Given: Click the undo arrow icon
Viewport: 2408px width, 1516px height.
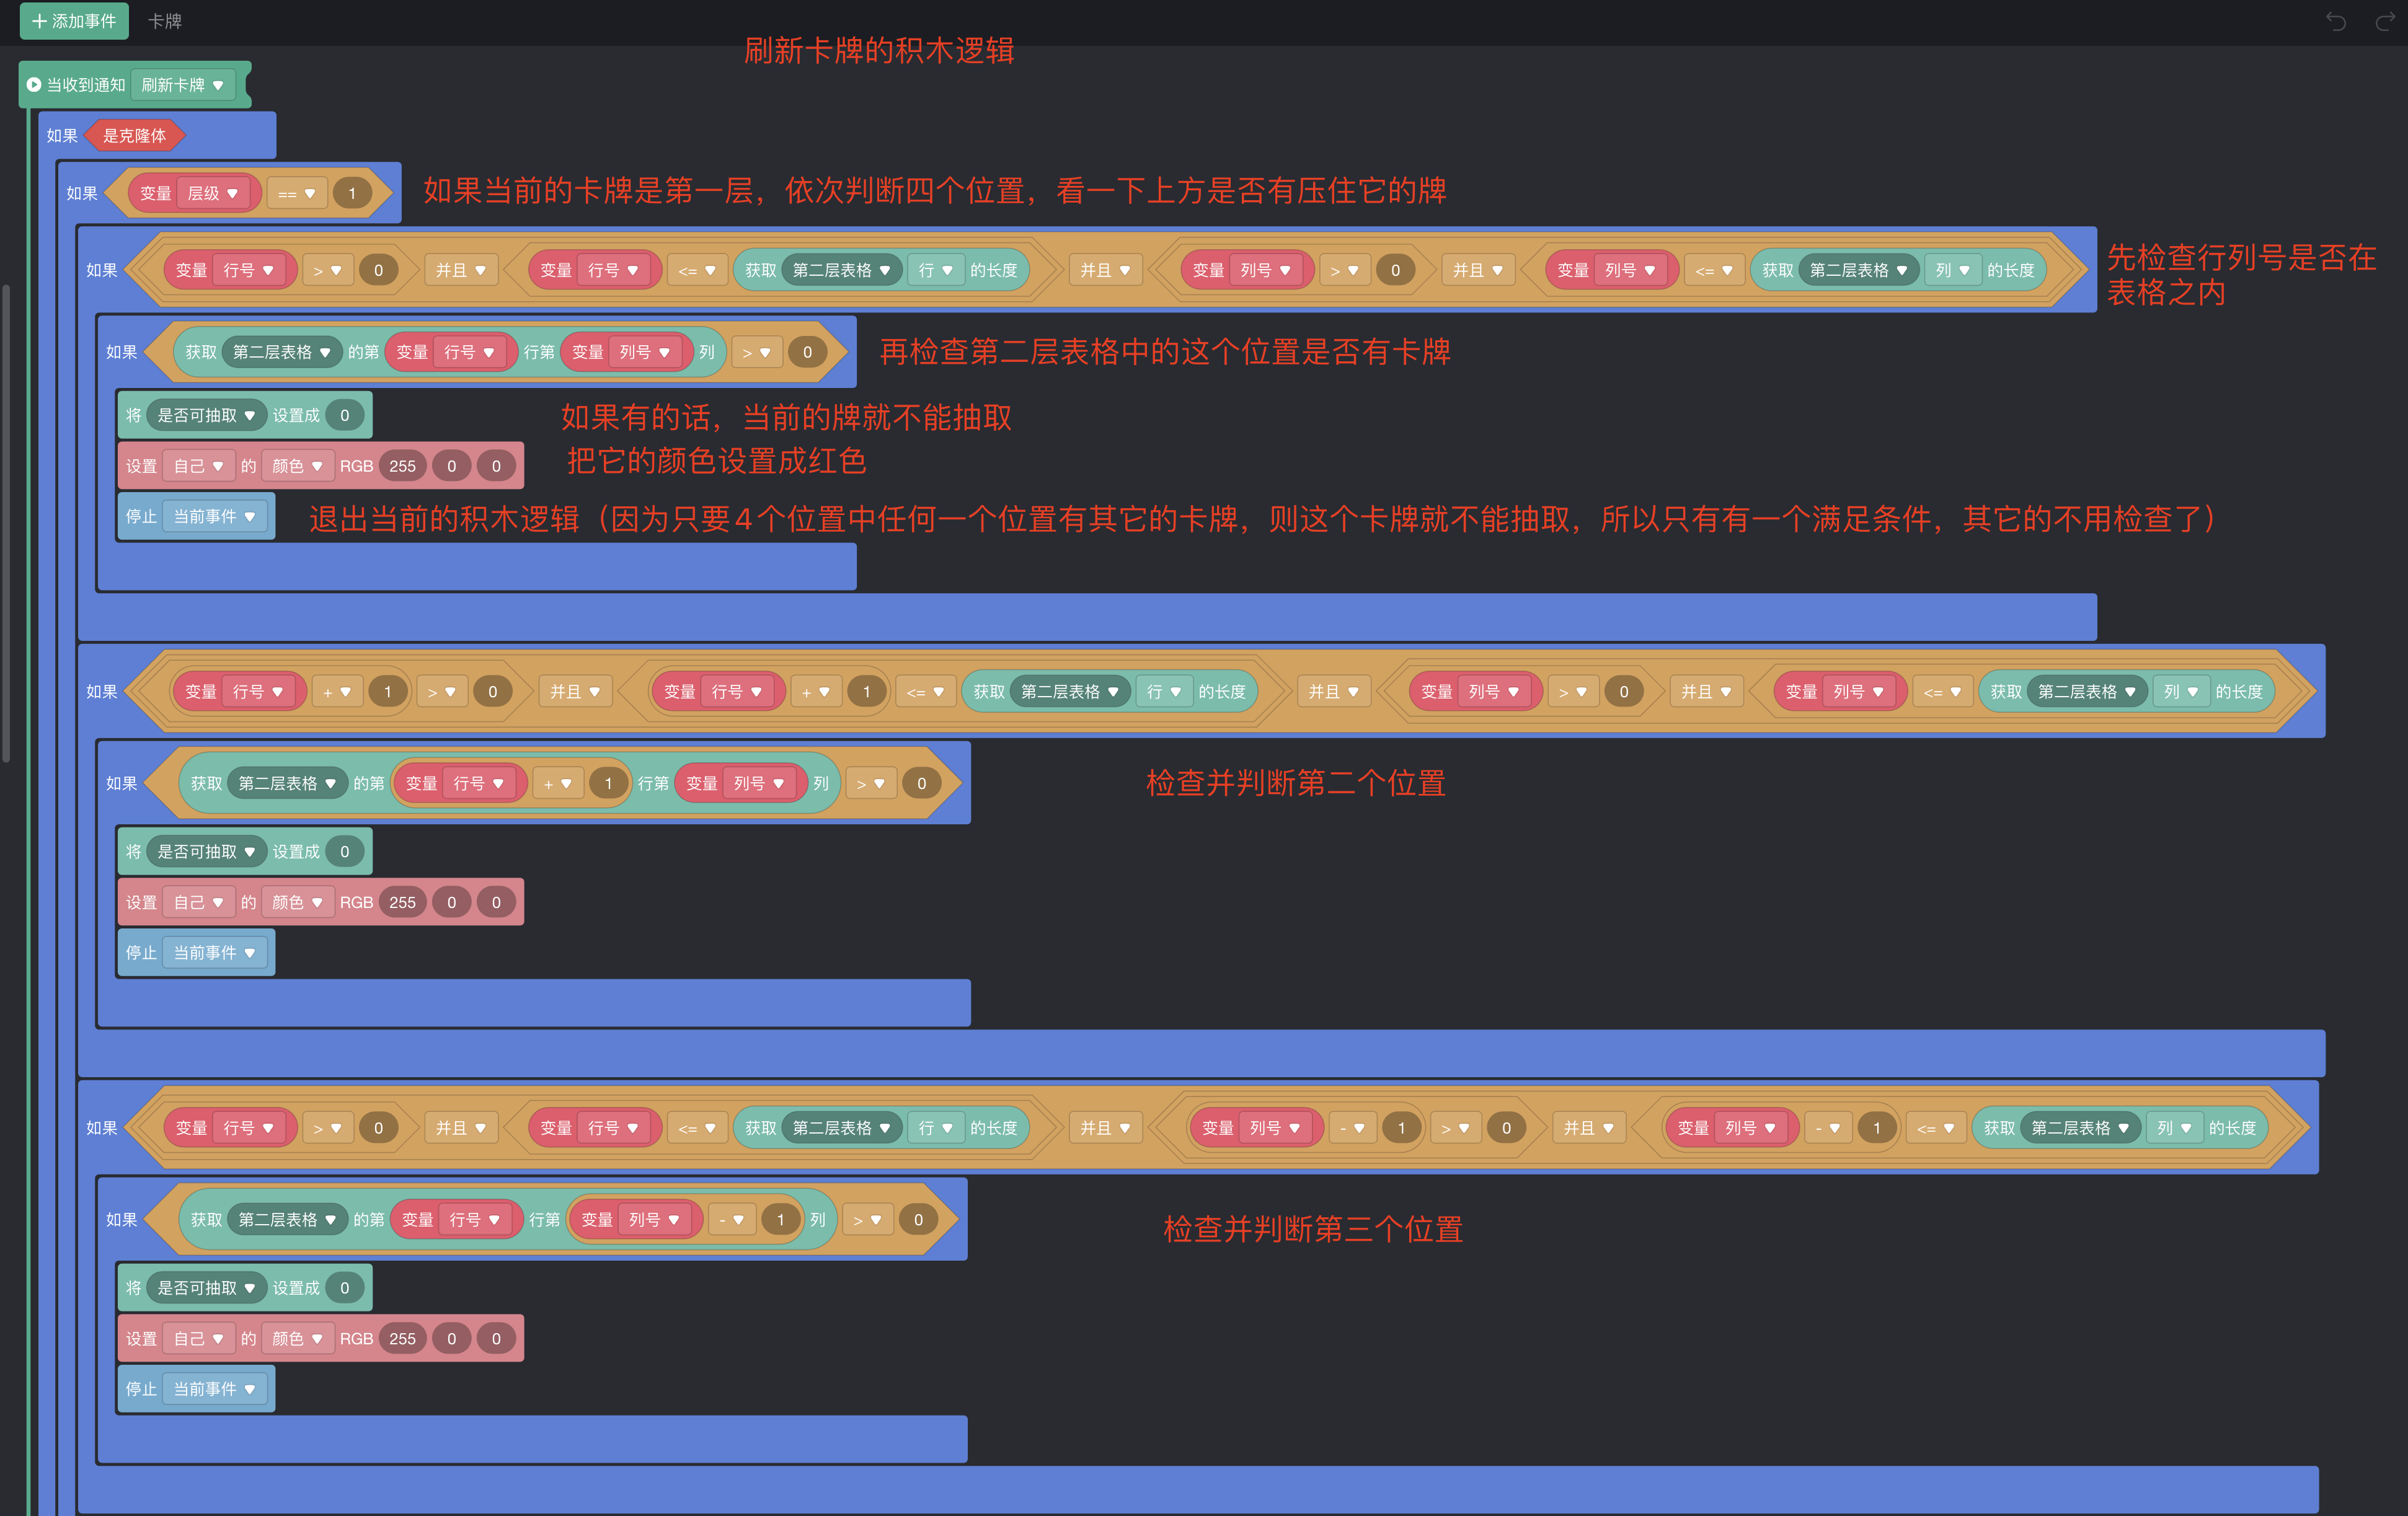Looking at the screenshot, I should point(2335,21).
